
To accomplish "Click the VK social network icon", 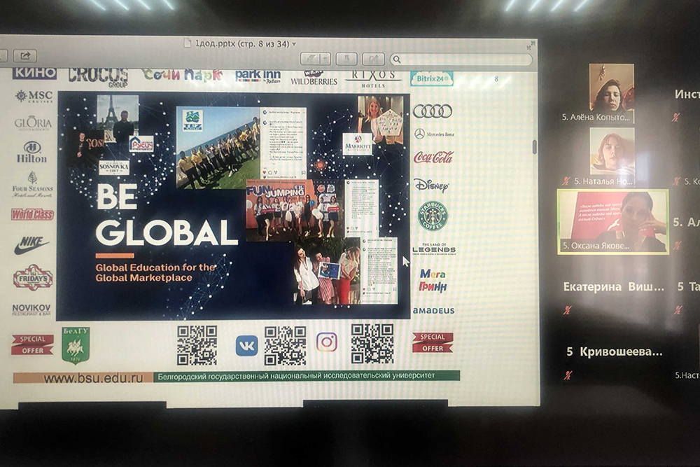I will click(246, 345).
